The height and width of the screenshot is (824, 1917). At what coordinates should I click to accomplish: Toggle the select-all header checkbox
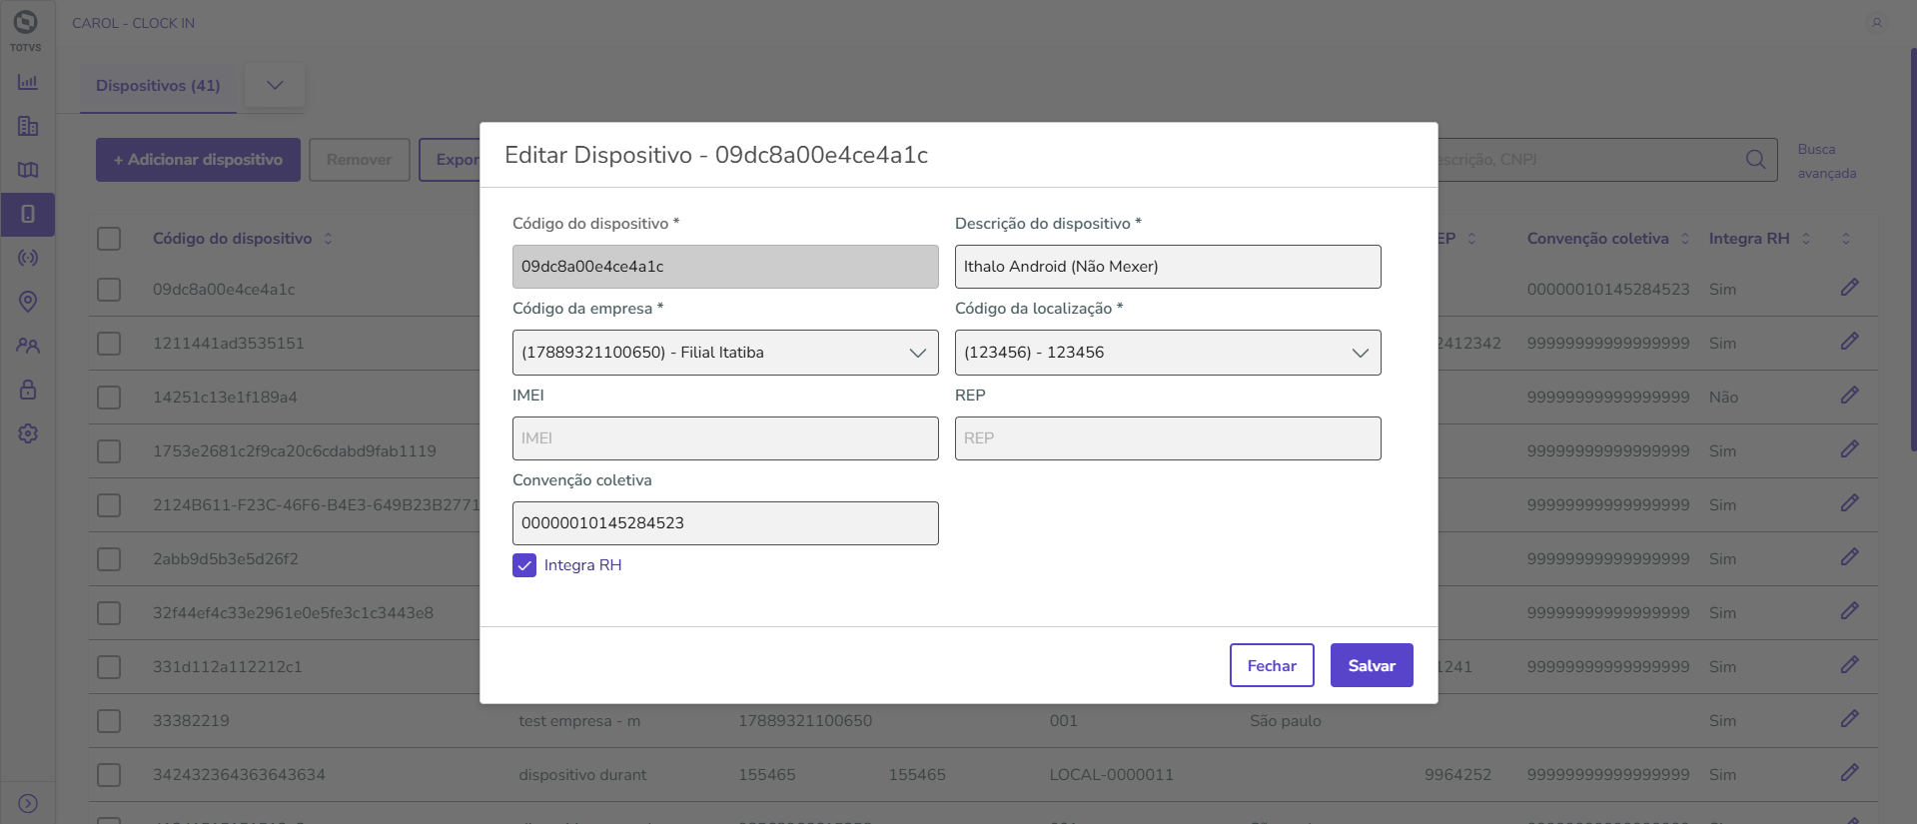(x=109, y=239)
